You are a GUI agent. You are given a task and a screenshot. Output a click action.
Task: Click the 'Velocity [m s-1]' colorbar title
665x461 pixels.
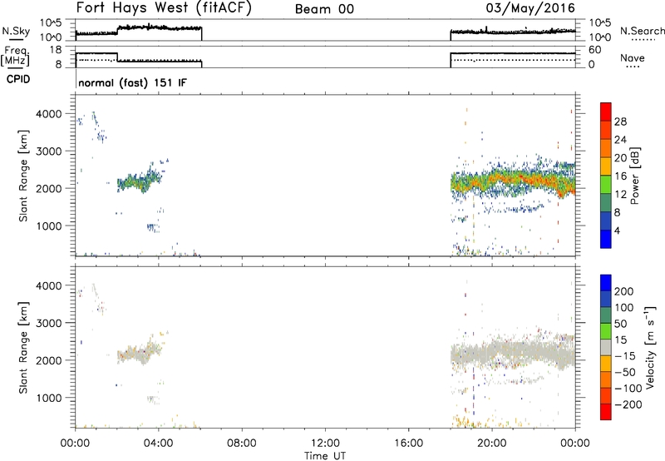coord(650,347)
